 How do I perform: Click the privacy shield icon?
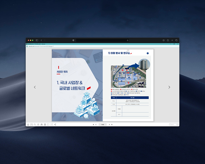[x=74, y=40]
